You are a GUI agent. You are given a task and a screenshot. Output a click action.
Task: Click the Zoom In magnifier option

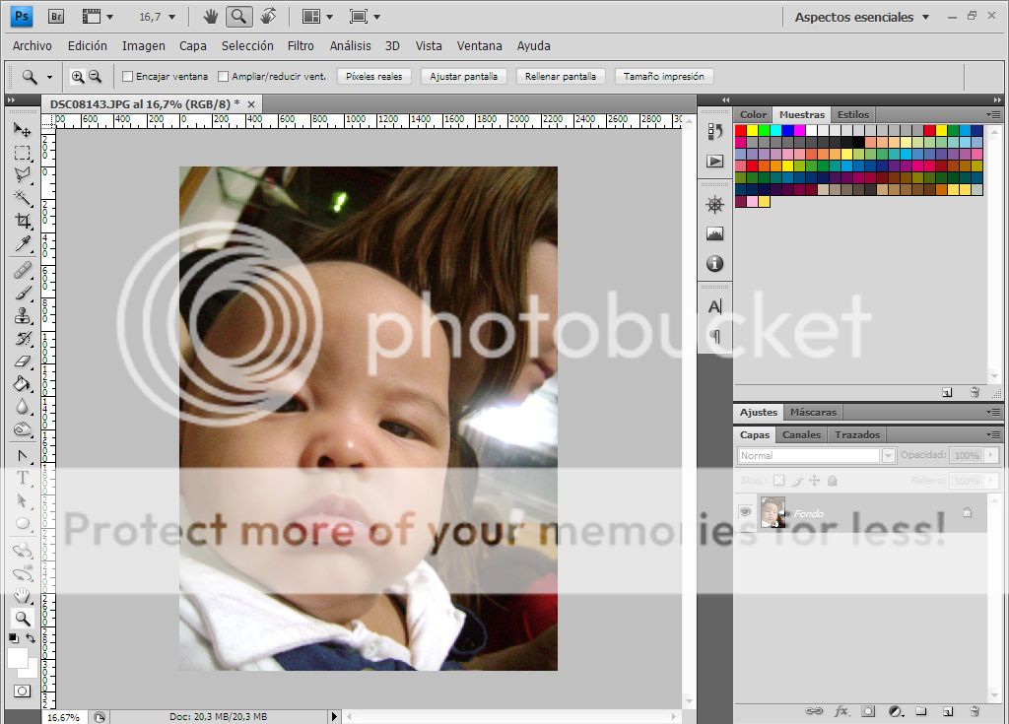pyautogui.click(x=77, y=77)
